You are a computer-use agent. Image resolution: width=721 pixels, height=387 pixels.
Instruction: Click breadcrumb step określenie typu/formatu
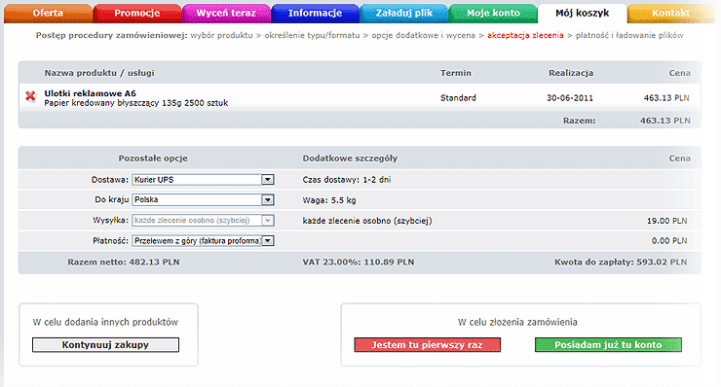[x=312, y=35]
